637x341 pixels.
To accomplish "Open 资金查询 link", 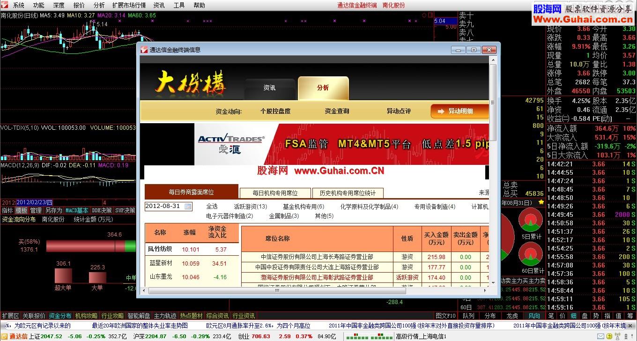I will tap(337, 111).
